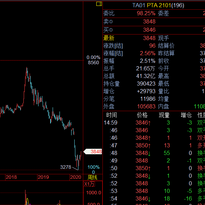This screenshot has width=205, height=205.
Task: Select the 14:59 tick row time
Action: pyautogui.click(x=110, y=123)
